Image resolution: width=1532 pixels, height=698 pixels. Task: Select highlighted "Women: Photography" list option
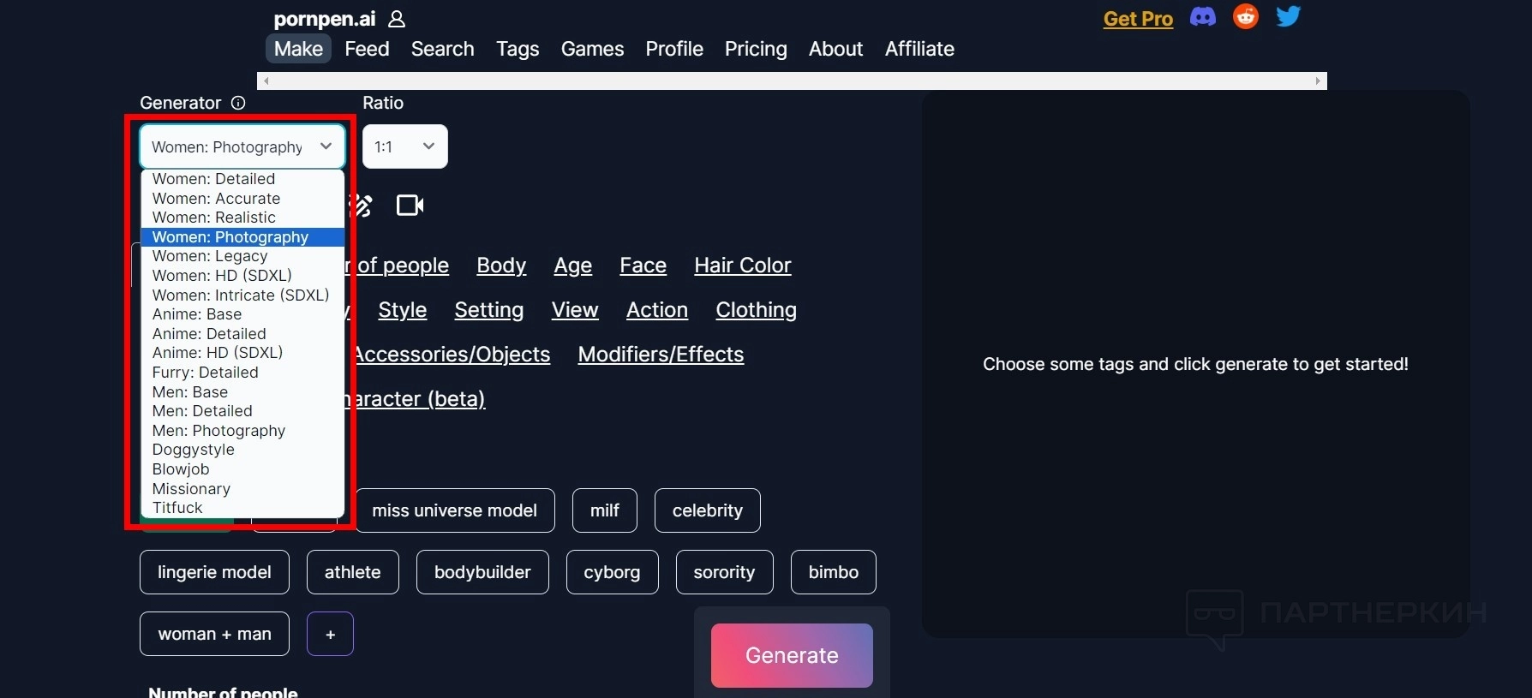click(242, 237)
